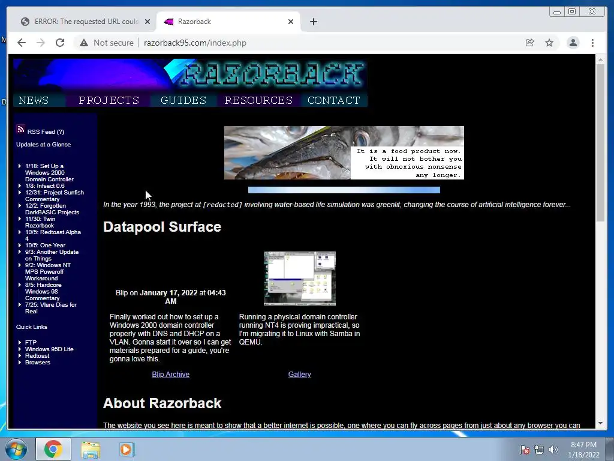Close the ERROR tab

pos(148,22)
